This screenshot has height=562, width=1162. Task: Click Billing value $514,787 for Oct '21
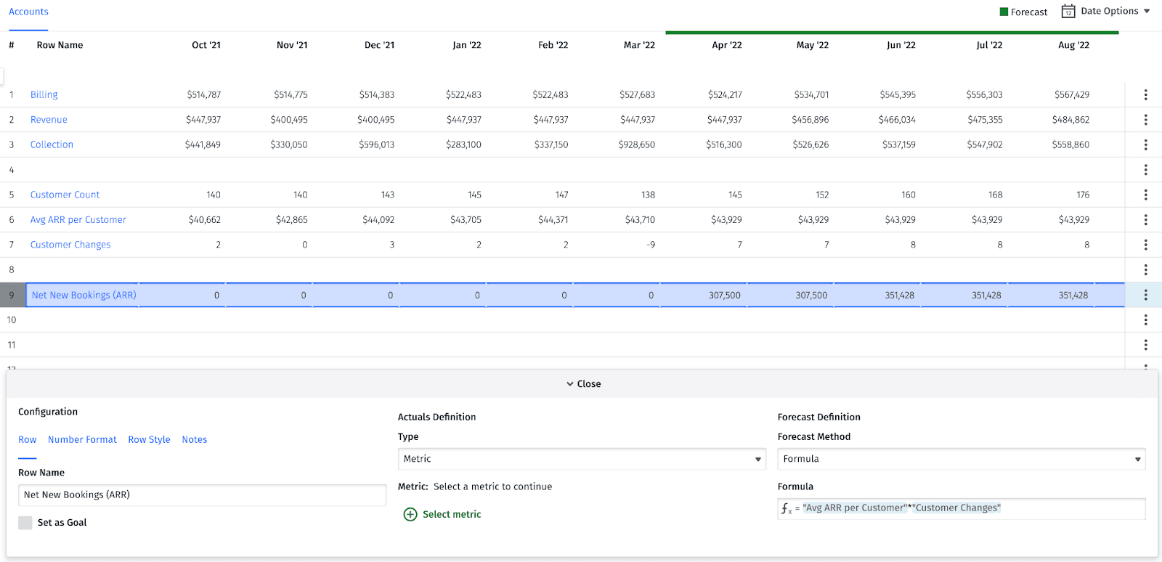pyautogui.click(x=203, y=94)
